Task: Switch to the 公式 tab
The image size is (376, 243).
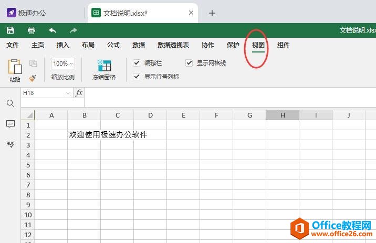Action: click(x=113, y=45)
